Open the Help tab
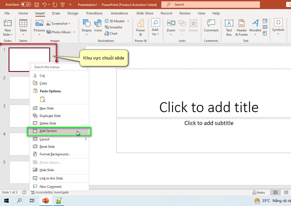The image size is (291, 206). [216, 13]
